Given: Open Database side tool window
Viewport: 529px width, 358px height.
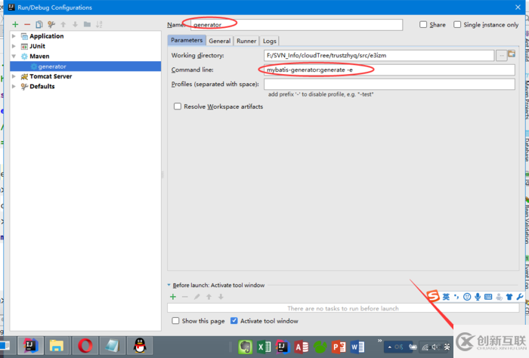Looking at the screenshot, I should pyautogui.click(x=527, y=150).
